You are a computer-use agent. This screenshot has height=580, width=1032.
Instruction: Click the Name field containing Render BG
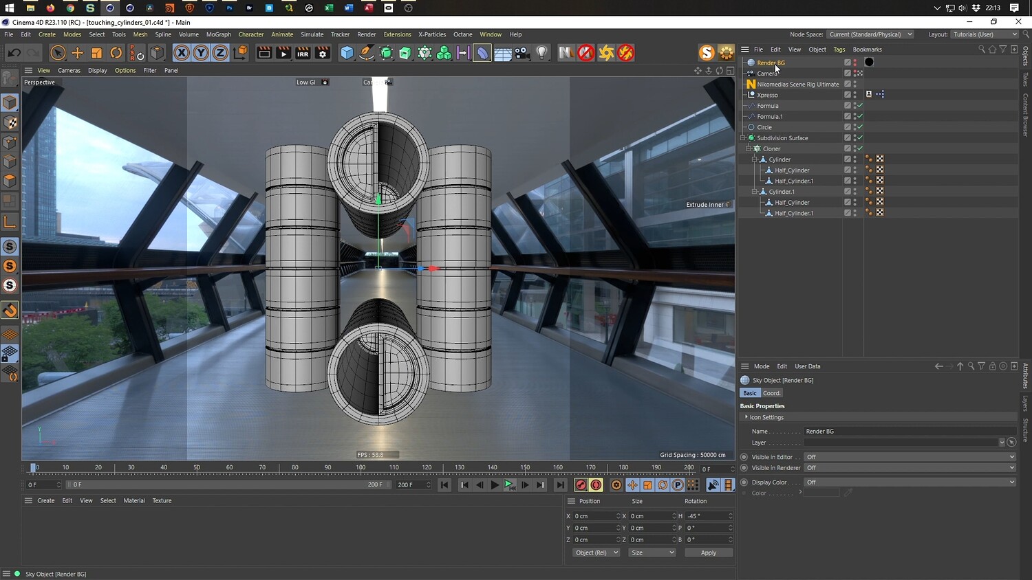click(x=908, y=432)
